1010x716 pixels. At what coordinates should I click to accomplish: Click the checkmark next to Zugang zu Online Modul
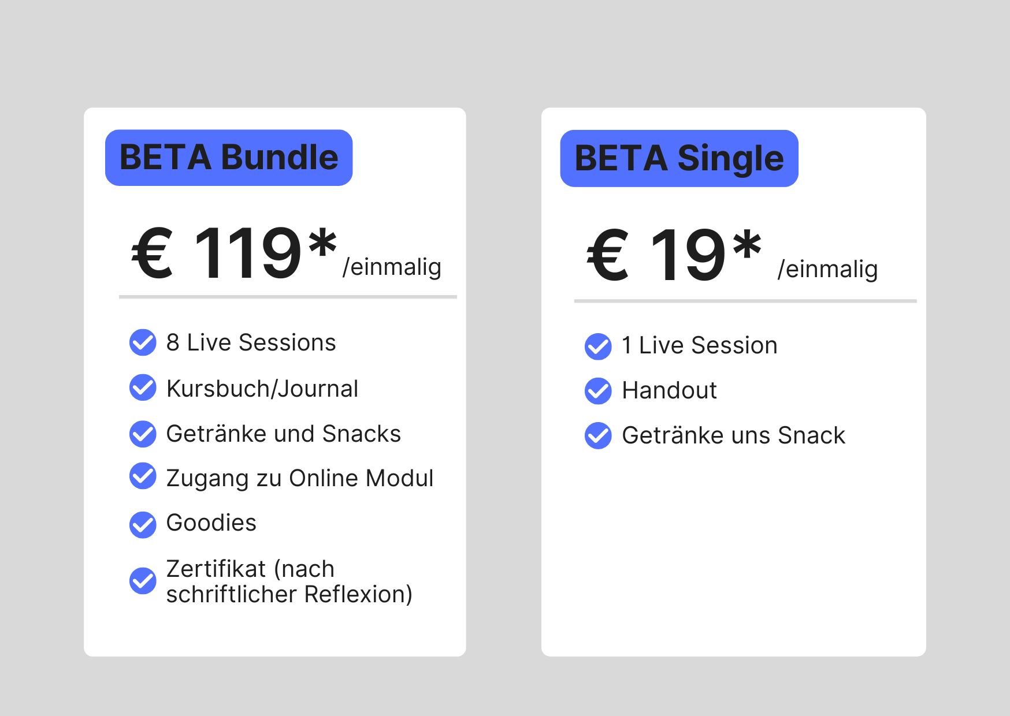coord(143,476)
